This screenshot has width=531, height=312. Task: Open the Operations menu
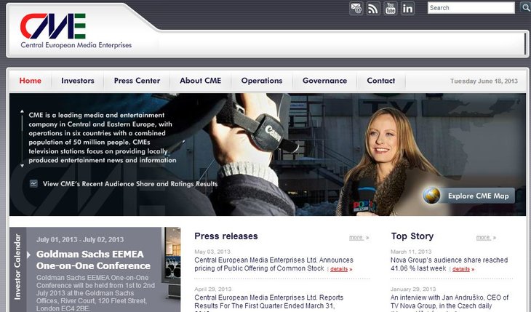(x=262, y=81)
